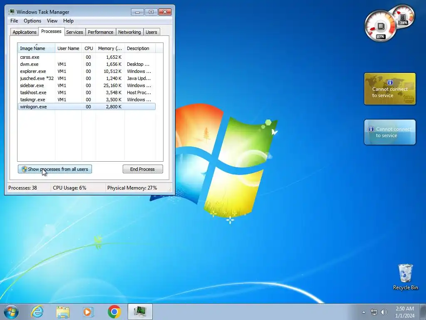Viewport: 426px width, 320px height.
Task: Open the Windows Start orb
Action: tap(11, 312)
